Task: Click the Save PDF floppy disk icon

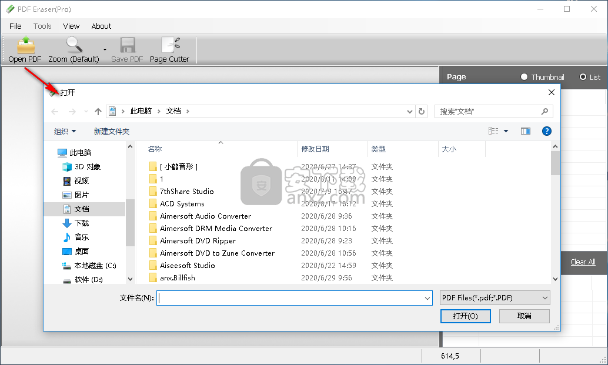Action: click(x=127, y=45)
